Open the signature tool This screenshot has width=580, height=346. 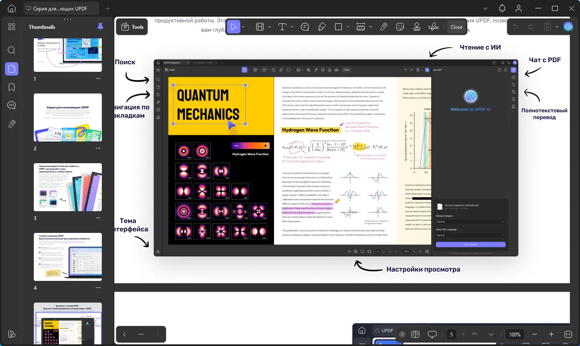(434, 27)
